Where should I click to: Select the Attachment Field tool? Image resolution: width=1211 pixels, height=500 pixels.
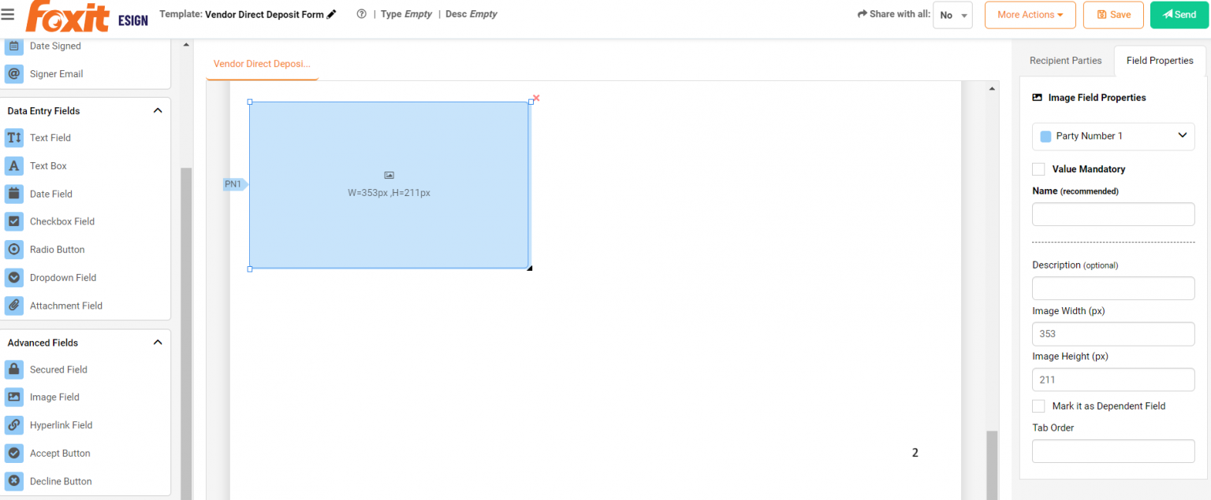(65, 306)
